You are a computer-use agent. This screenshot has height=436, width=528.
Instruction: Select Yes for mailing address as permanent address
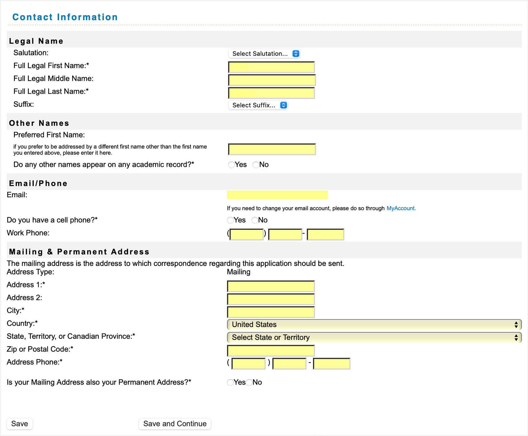[230, 382]
